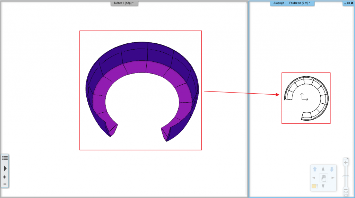The height and width of the screenshot is (198, 355).
Task: Click the zoom slider handle
Action: (x=346, y=177)
